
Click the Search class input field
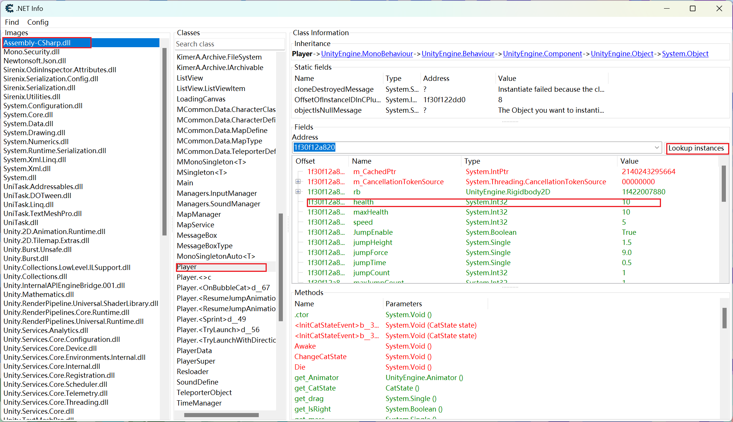pyautogui.click(x=229, y=44)
